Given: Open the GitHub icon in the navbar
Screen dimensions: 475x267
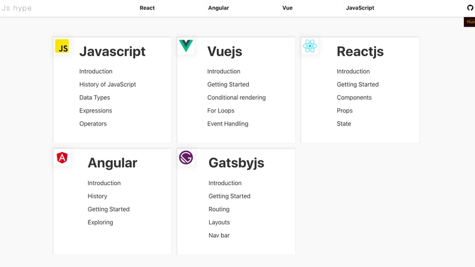Looking at the screenshot, I should pyautogui.click(x=470, y=8).
